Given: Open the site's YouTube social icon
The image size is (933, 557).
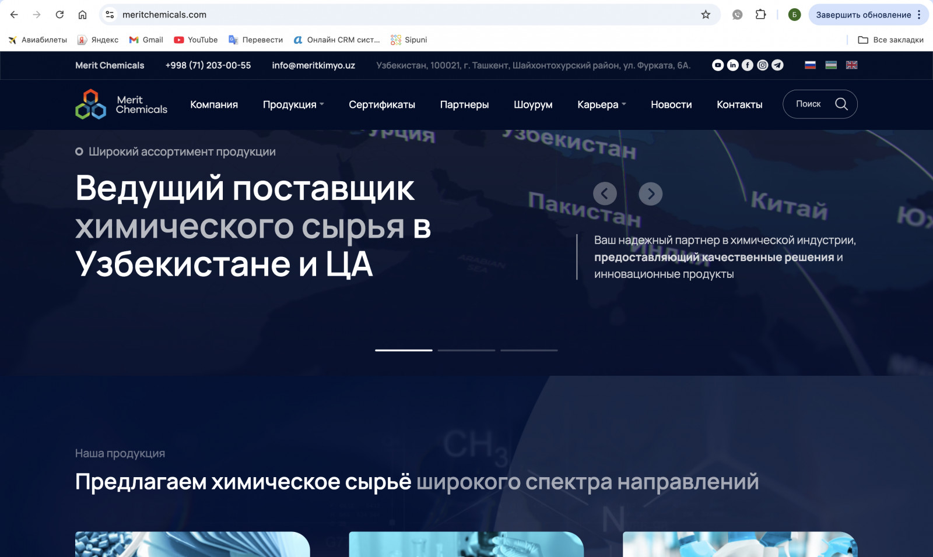Looking at the screenshot, I should point(718,65).
